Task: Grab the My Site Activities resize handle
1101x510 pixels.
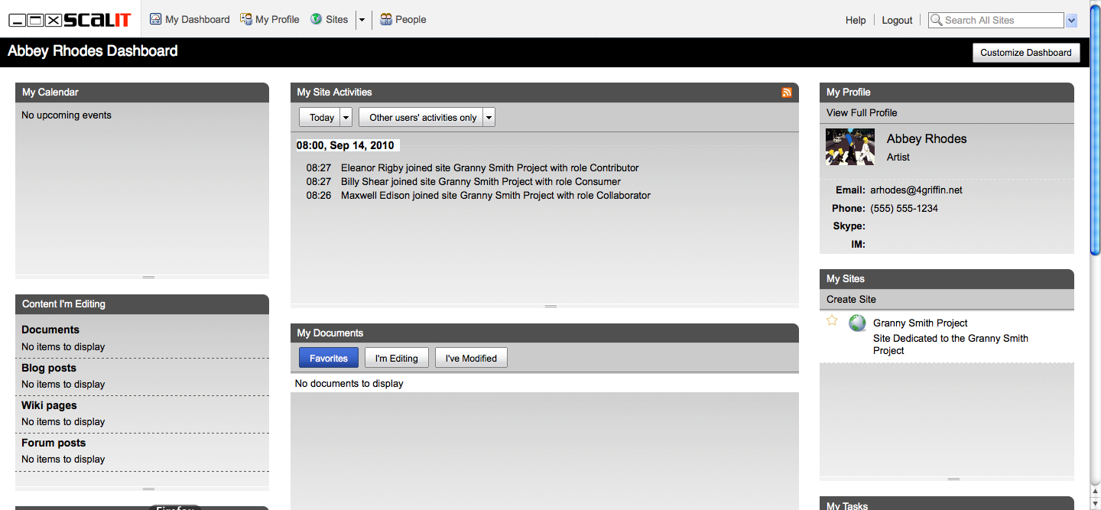Action: (x=550, y=306)
